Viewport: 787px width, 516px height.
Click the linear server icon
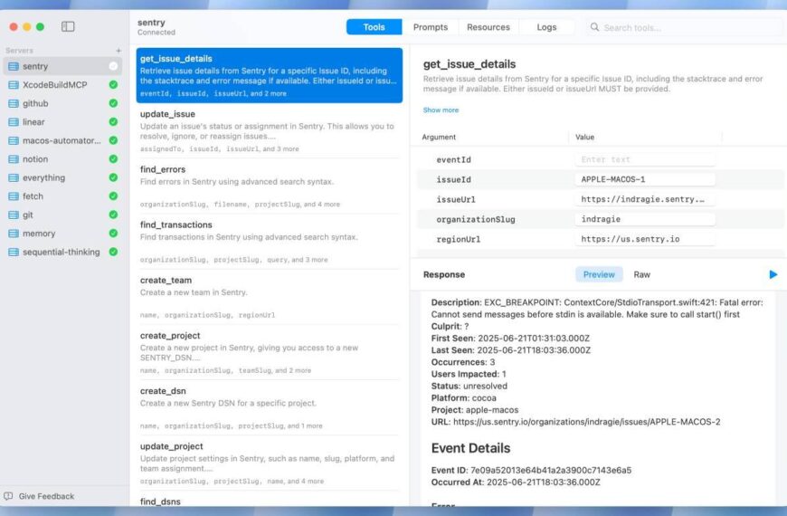coord(14,122)
